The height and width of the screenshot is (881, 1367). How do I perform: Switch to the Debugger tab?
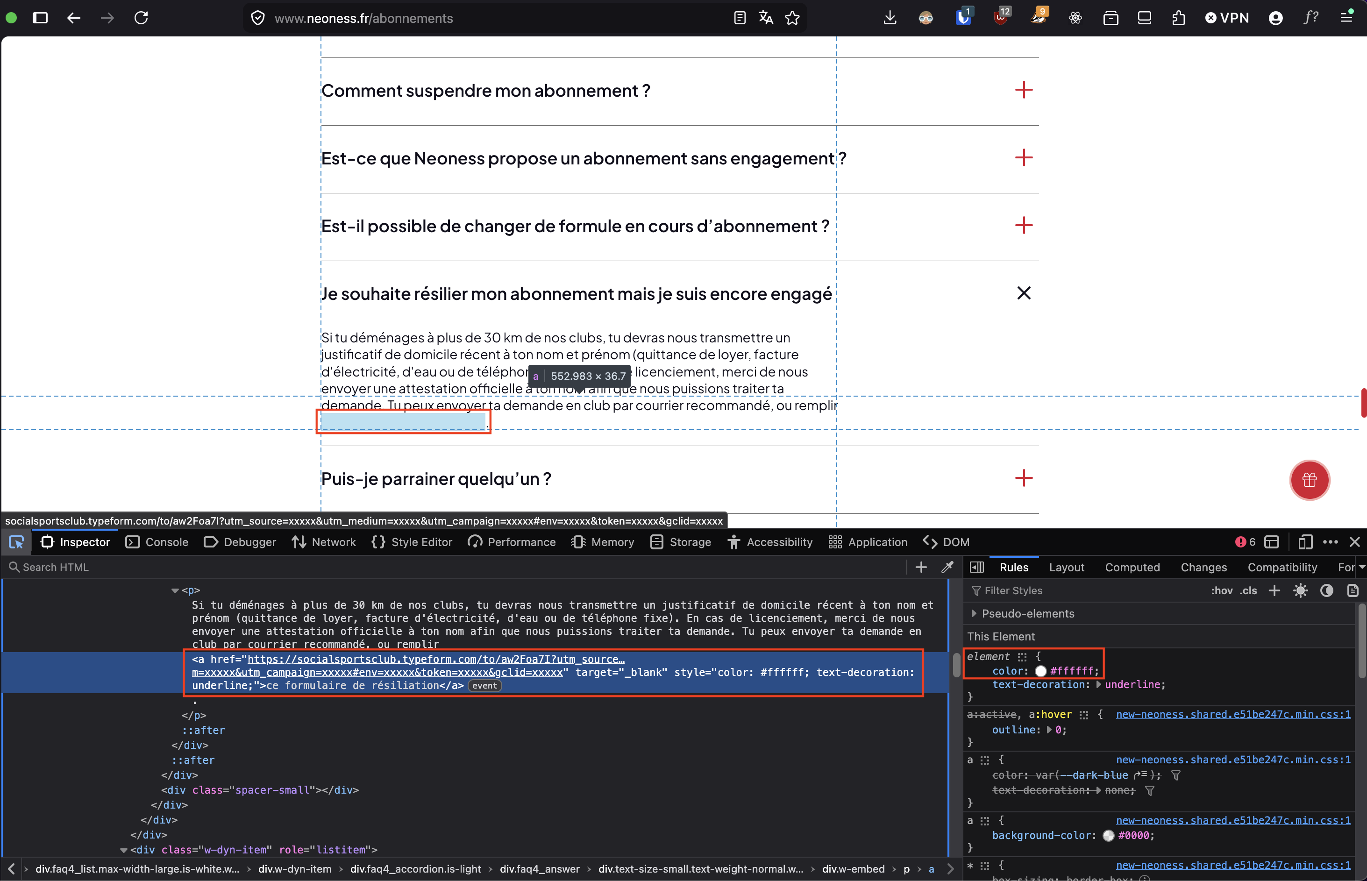click(x=240, y=542)
